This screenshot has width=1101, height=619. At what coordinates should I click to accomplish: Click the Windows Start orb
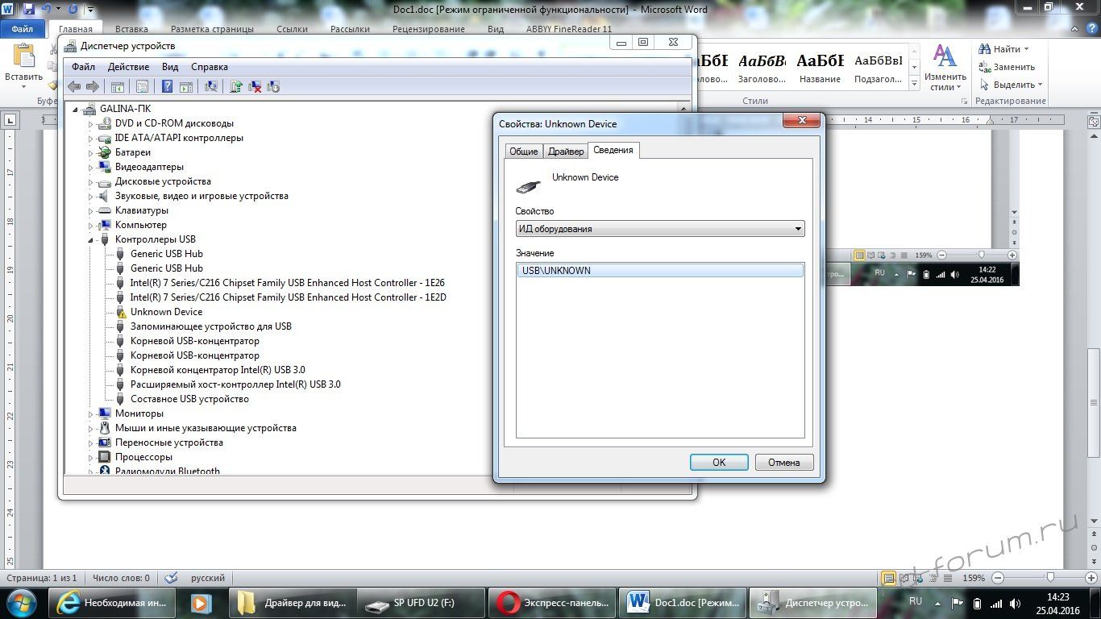coord(21,602)
